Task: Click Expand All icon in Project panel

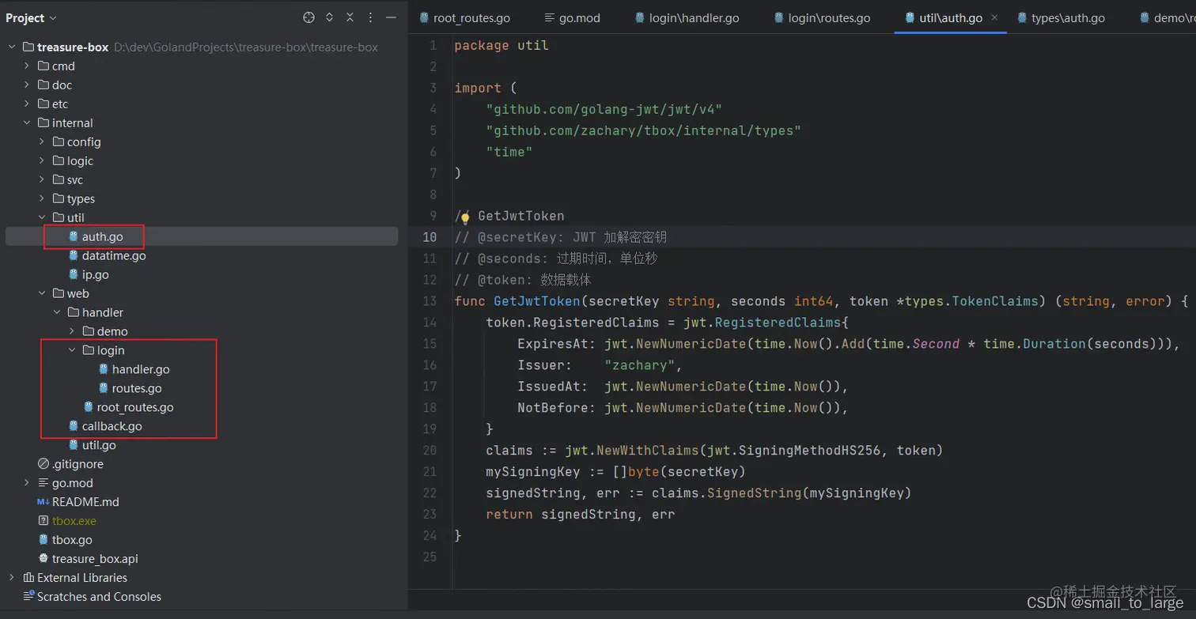Action: pyautogui.click(x=329, y=17)
